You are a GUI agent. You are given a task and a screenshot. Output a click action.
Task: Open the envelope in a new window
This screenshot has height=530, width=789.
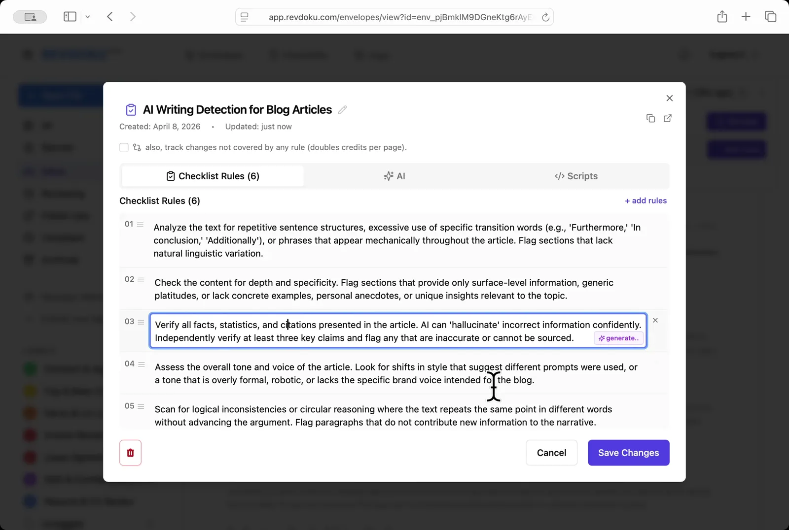click(667, 118)
